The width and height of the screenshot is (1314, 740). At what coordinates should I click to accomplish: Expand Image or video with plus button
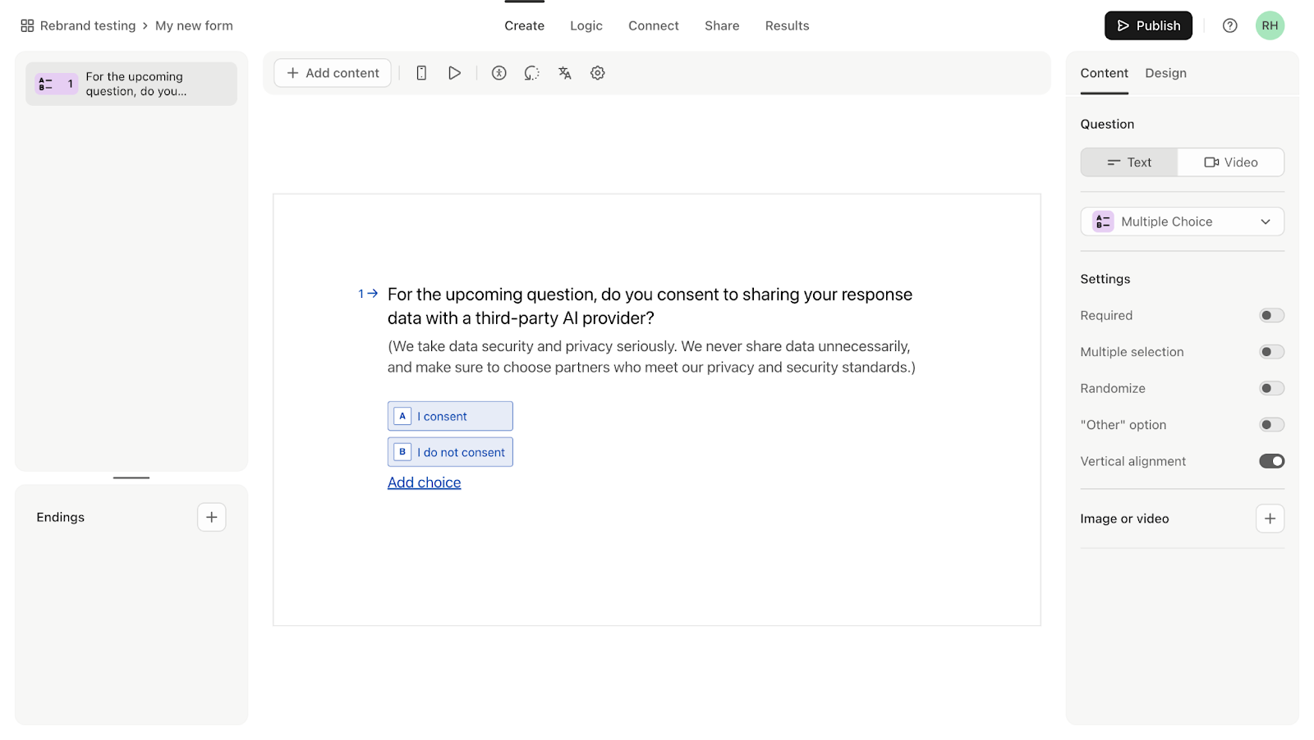pos(1270,518)
